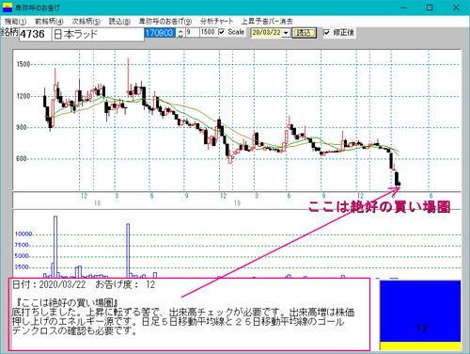The width and height of the screenshot is (470, 354).
Task: Open the 機能(1) menu
Action: pos(15,22)
